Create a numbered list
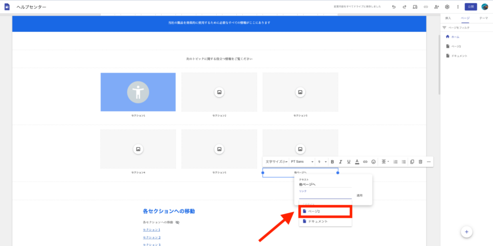The height and width of the screenshot is (246, 493). [x=396, y=162]
